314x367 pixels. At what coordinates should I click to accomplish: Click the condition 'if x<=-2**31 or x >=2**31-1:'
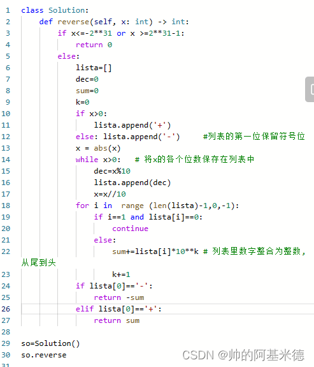121,33
